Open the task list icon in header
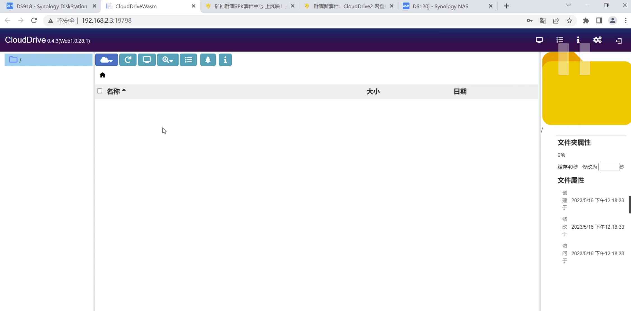The image size is (631, 311). pos(560,40)
